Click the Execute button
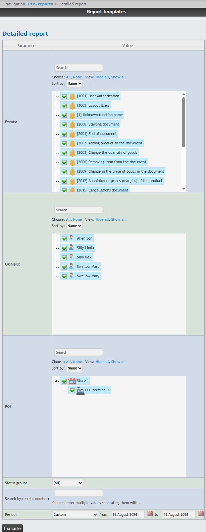The height and width of the screenshot is (532, 206). (12, 528)
